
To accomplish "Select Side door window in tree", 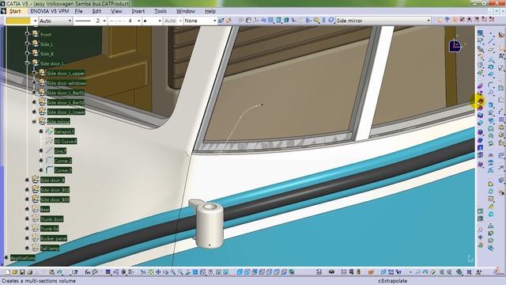I will tap(66, 83).
